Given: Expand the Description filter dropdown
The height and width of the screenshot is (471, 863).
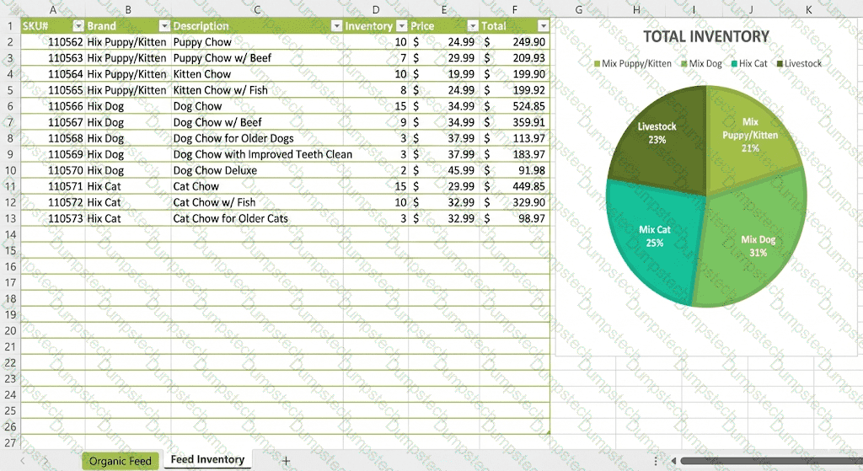Looking at the screenshot, I should point(336,26).
